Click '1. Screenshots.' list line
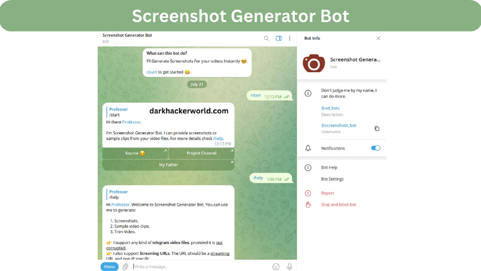This screenshot has height=271, width=481. coord(124,221)
